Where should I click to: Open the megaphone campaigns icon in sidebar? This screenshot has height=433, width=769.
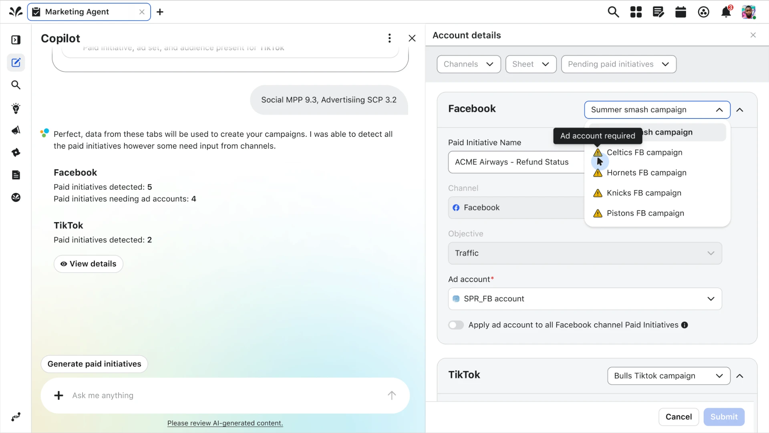click(x=16, y=130)
